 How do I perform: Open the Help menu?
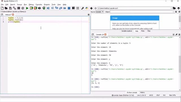click(64, 5)
